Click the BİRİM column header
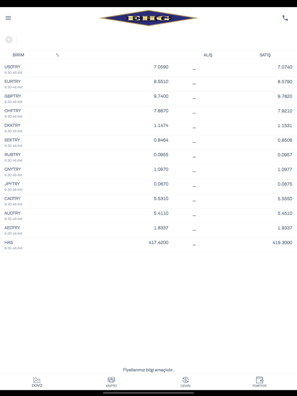The height and width of the screenshot is (396, 297). [x=19, y=55]
